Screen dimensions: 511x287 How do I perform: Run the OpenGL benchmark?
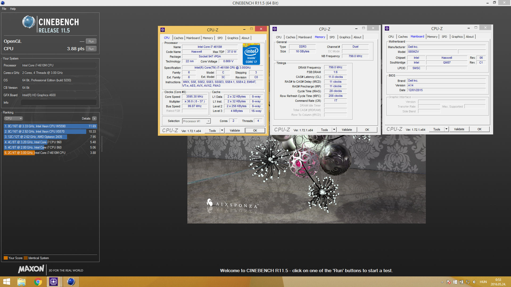point(91,41)
